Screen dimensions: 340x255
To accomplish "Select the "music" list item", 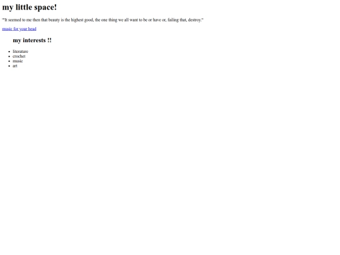I will coord(18,61).
